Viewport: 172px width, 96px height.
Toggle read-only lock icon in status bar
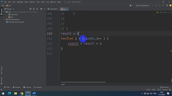click(x=170, y=90)
